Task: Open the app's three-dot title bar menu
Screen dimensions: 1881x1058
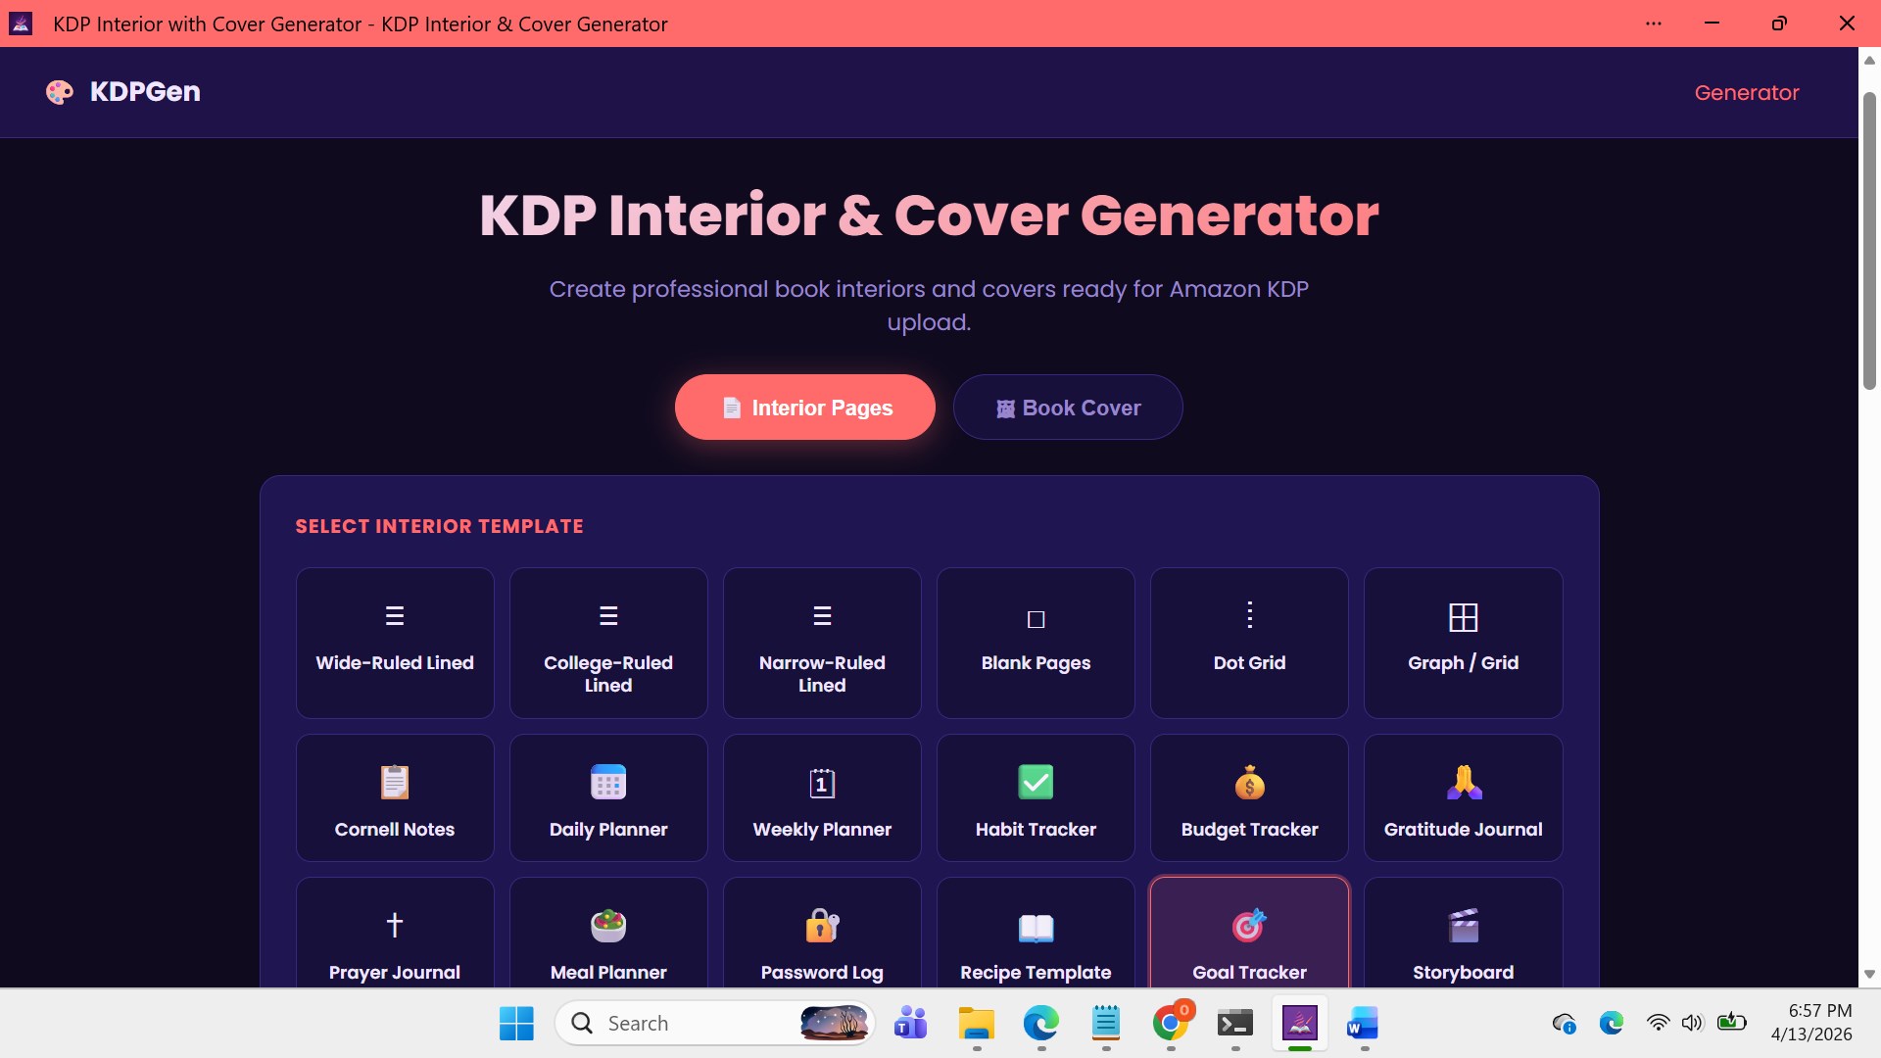Action: coord(1654,24)
